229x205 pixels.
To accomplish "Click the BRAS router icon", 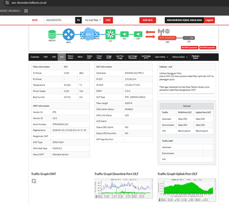I will click(69, 34).
